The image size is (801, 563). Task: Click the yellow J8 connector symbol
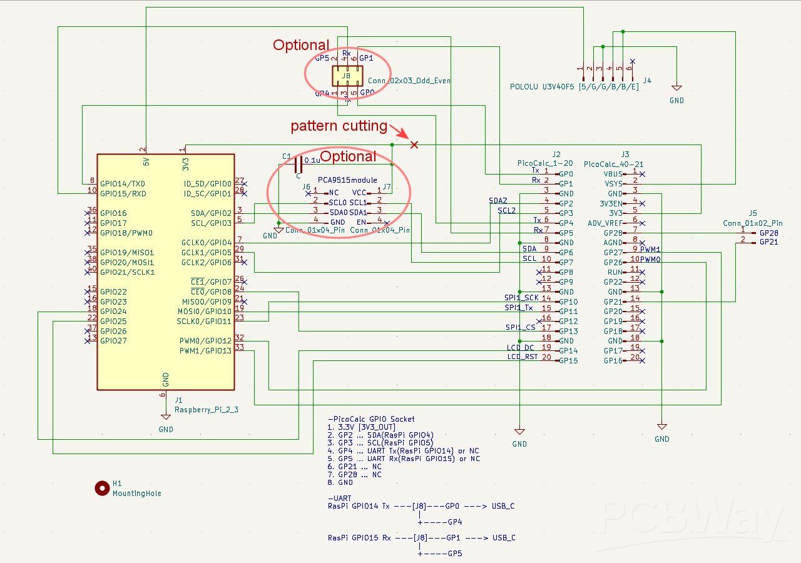(346, 76)
